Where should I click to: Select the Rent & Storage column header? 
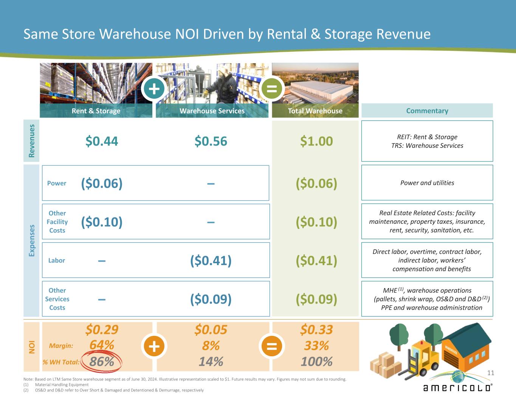96,111
